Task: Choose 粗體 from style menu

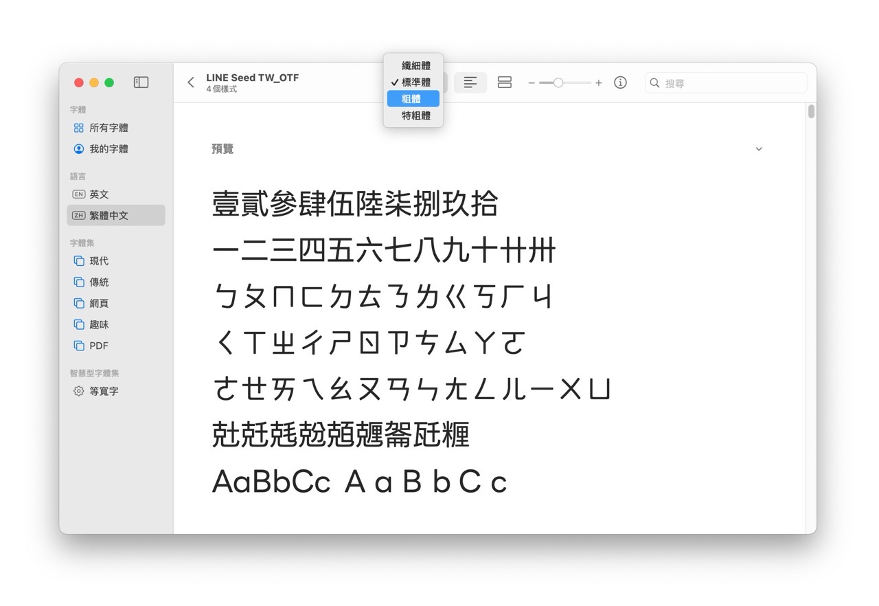Action: tap(413, 99)
